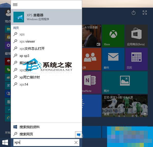Screen dimensions: 153x147
Task: Open the Xbox tile
Action: coord(113,36)
